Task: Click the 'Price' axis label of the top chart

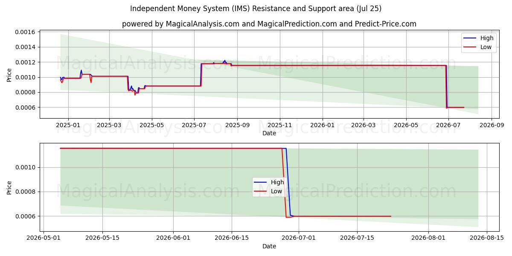Action: coord(9,74)
